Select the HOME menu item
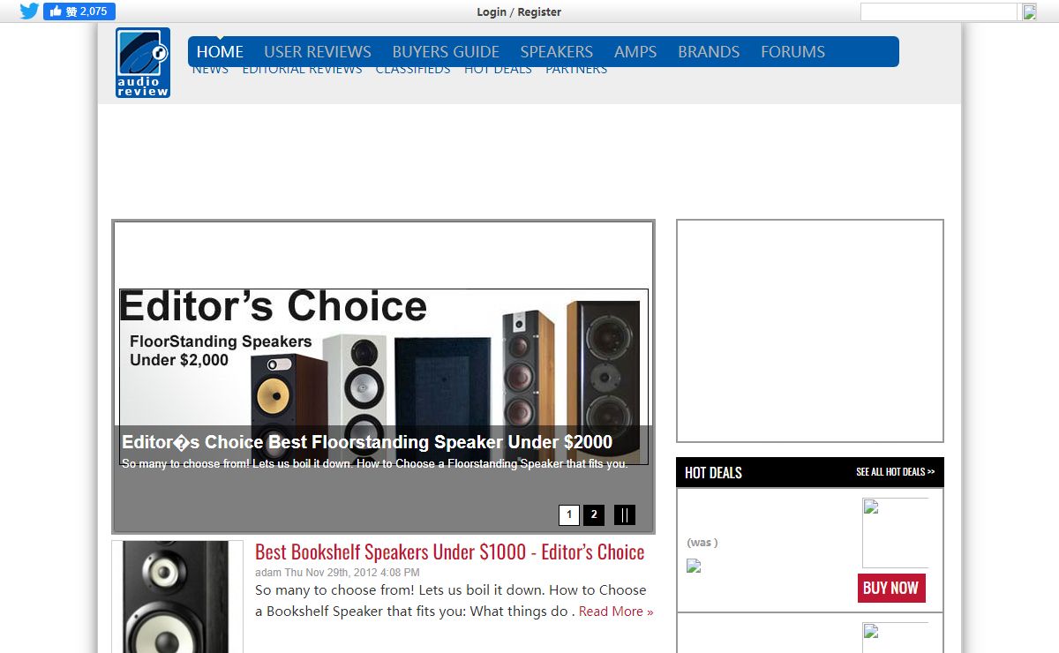1059x653 pixels. tap(220, 51)
